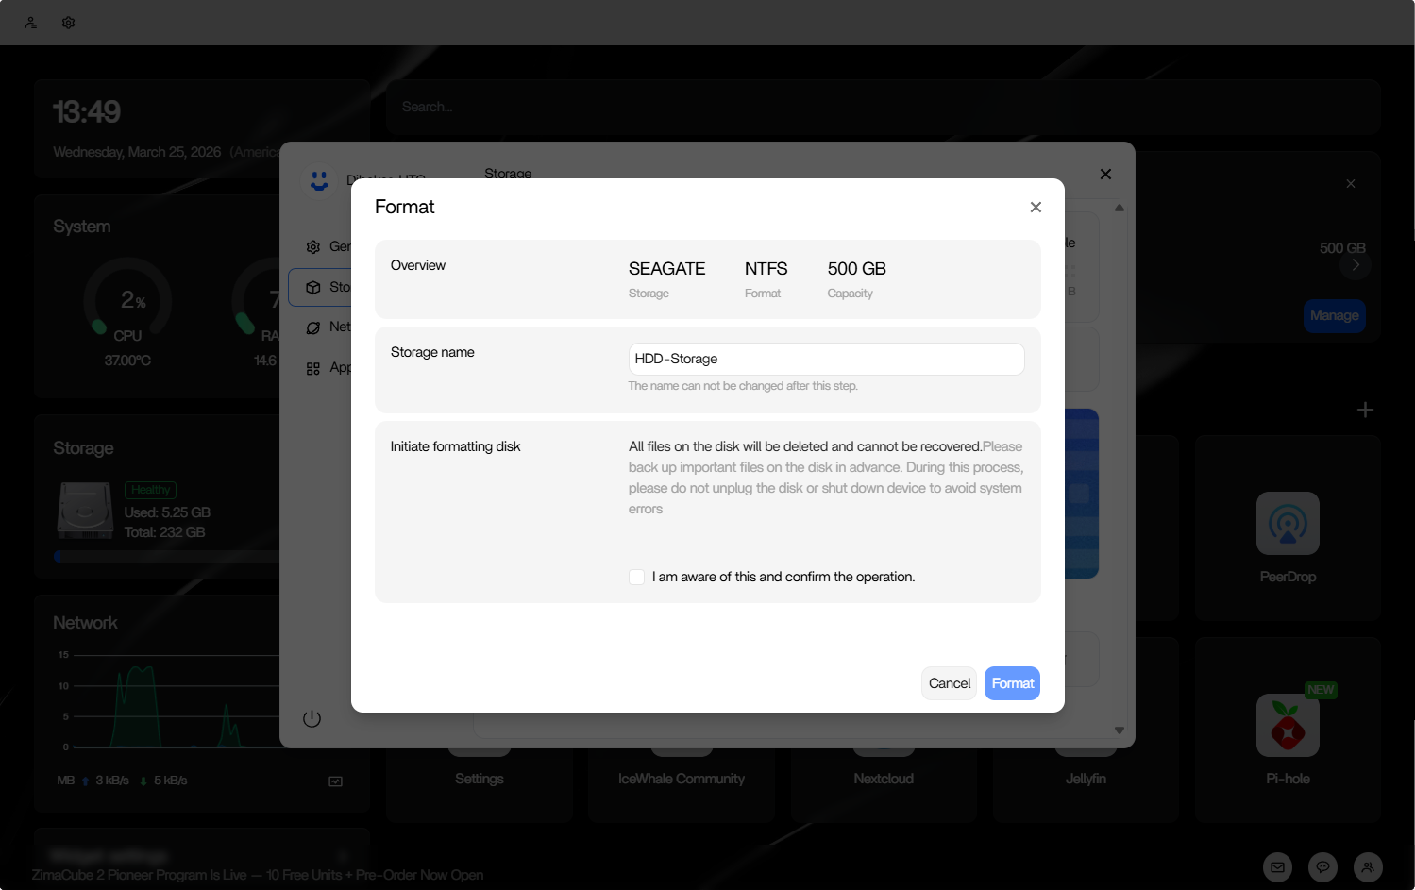
Task: Close the Format dialog
Action: 1036,207
